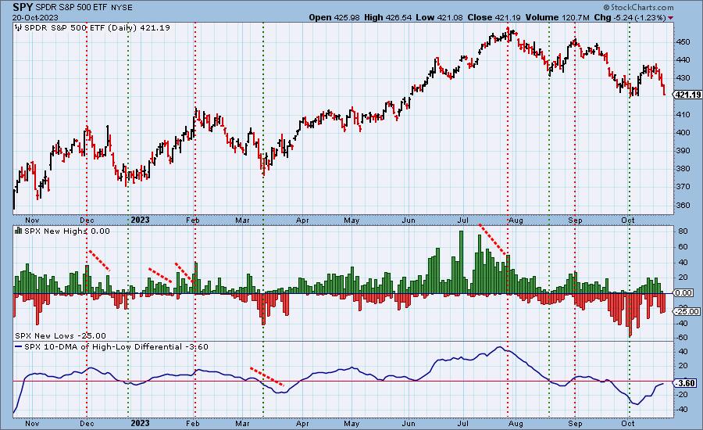Click the 'SPDR S&P 500 ETF NYSE' header title
Image resolution: width=703 pixels, height=430 pixels.
point(84,8)
